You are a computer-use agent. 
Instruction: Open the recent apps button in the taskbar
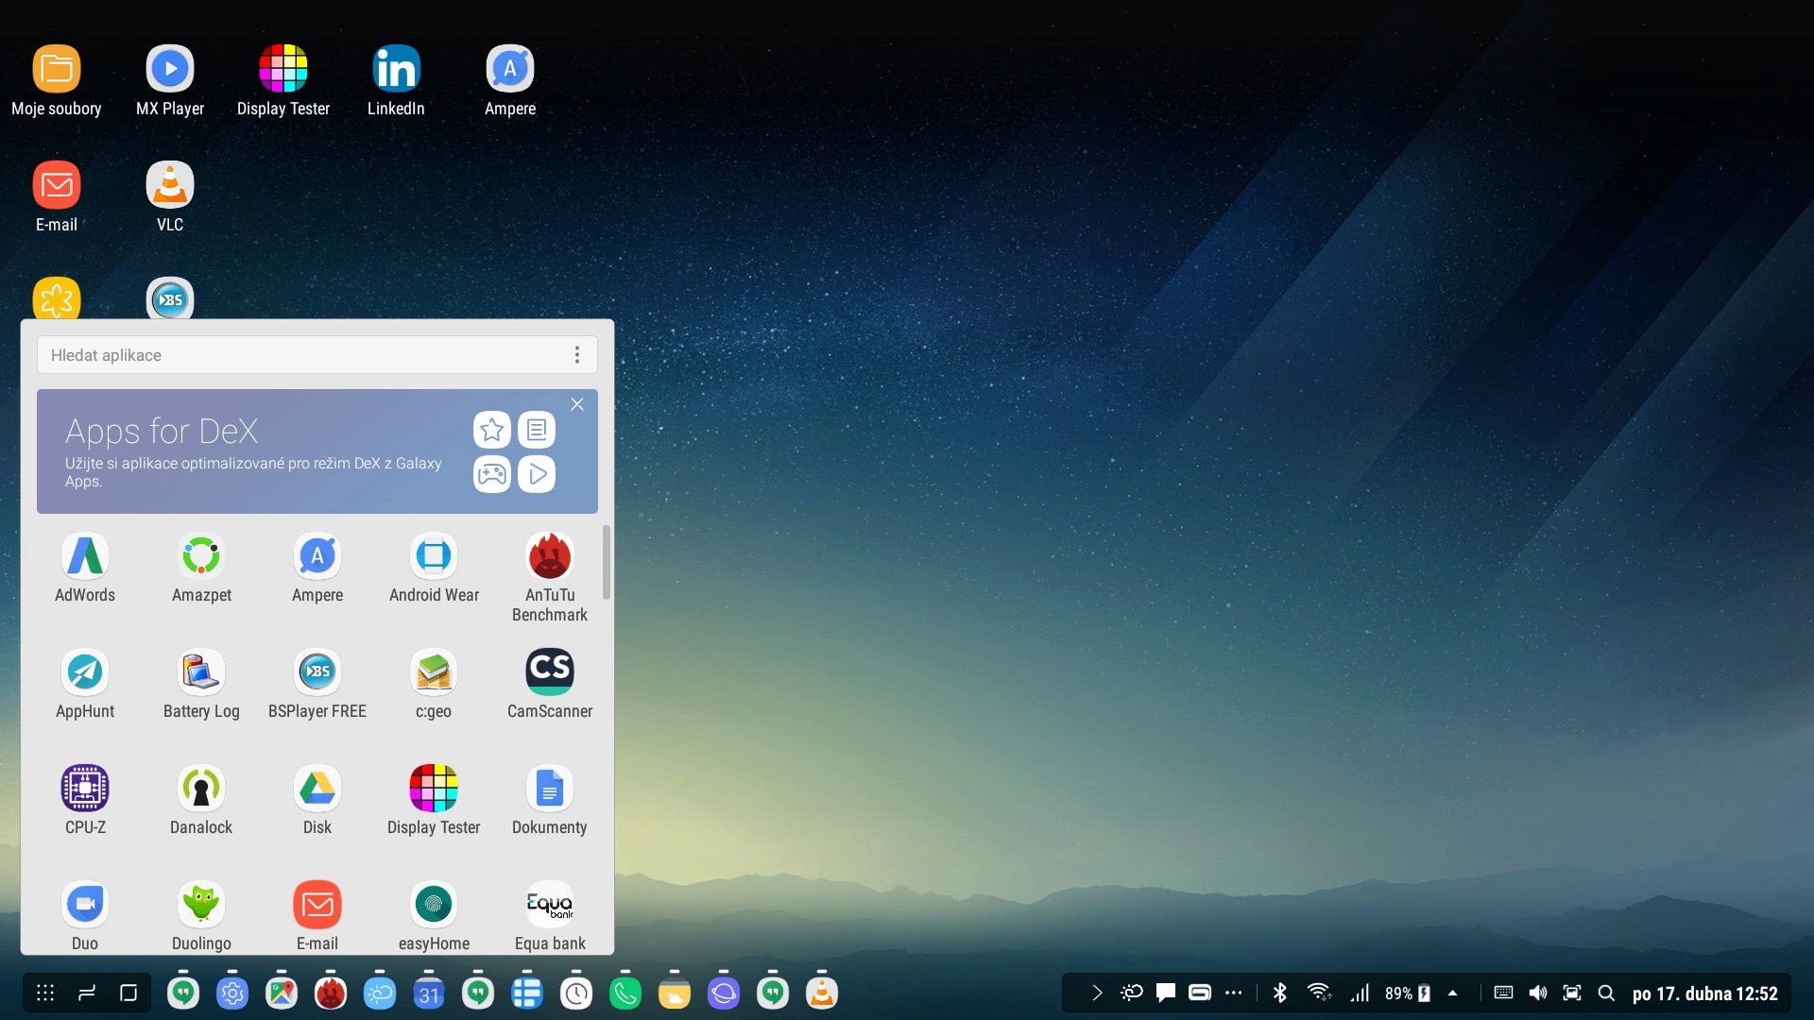(87, 993)
